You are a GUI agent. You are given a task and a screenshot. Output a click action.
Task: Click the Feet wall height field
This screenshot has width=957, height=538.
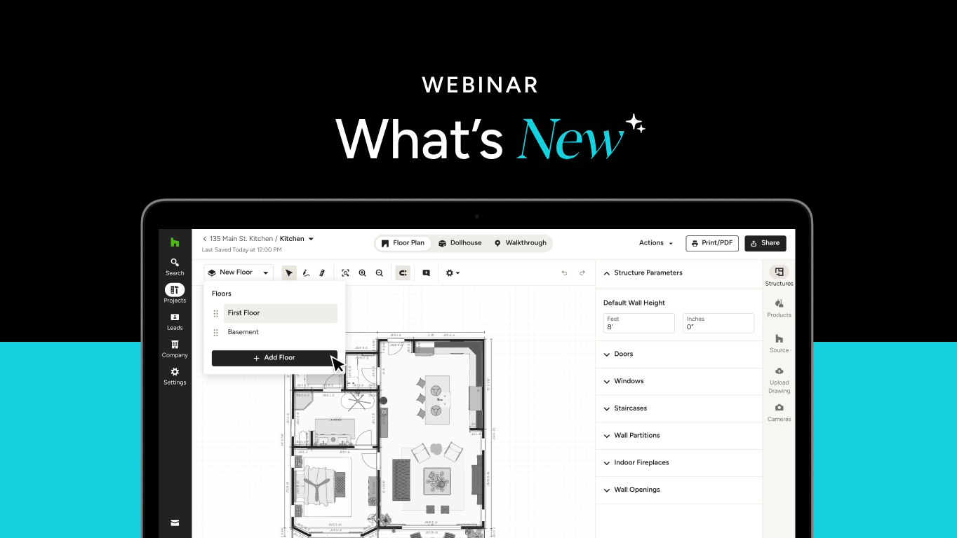coord(638,323)
